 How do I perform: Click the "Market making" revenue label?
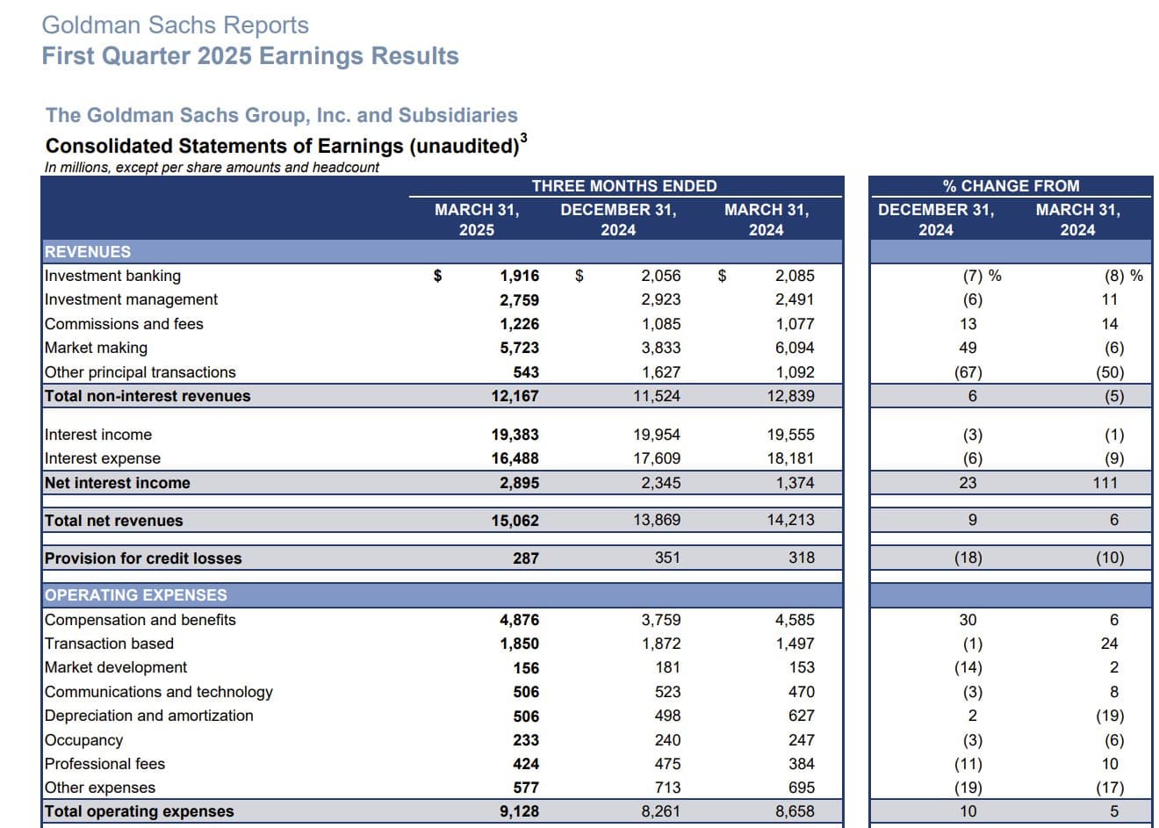coord(96,348)
